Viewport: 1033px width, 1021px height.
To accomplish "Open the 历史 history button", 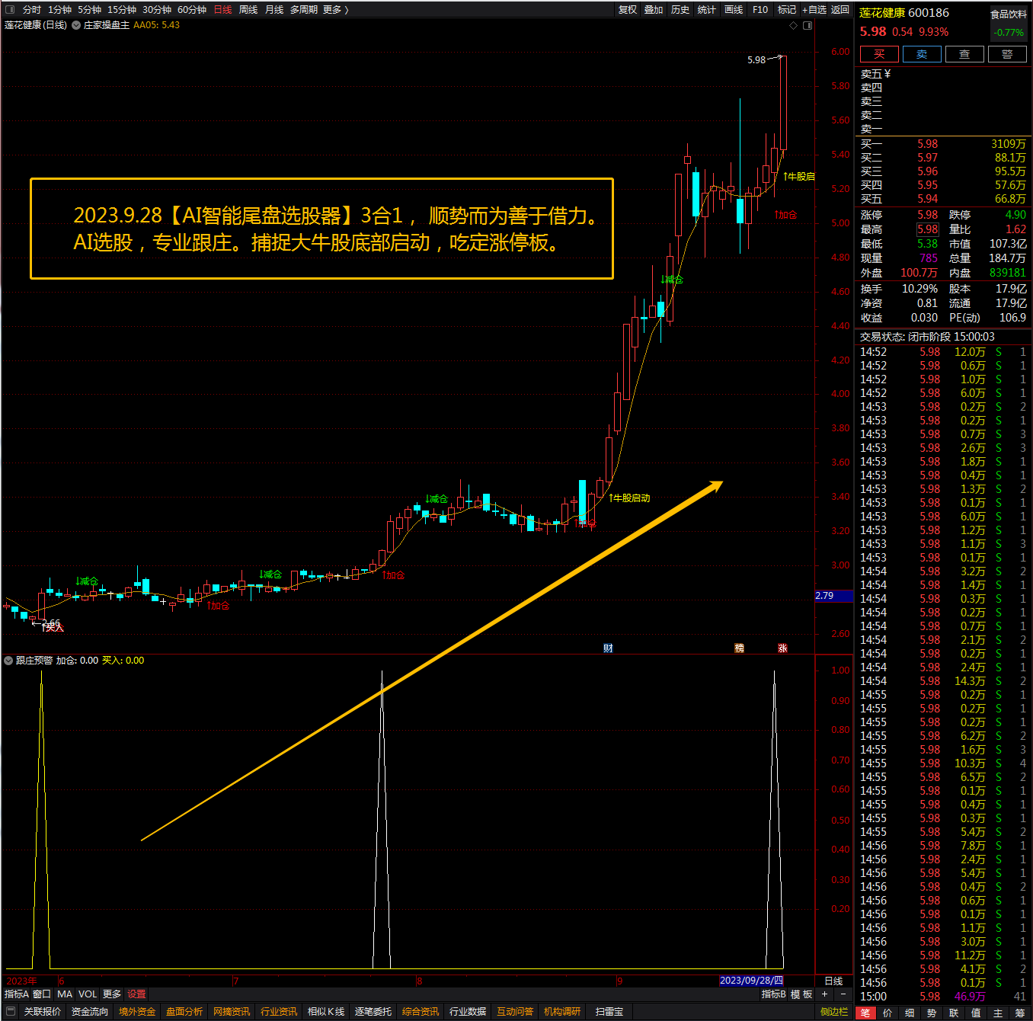I will pyautogui.click(x=680, y=10).
